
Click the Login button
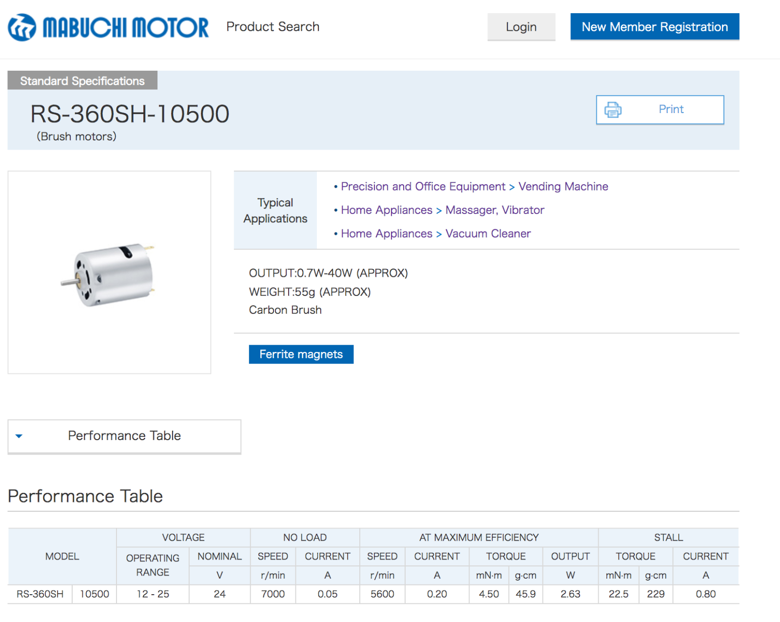pos(521,27)
